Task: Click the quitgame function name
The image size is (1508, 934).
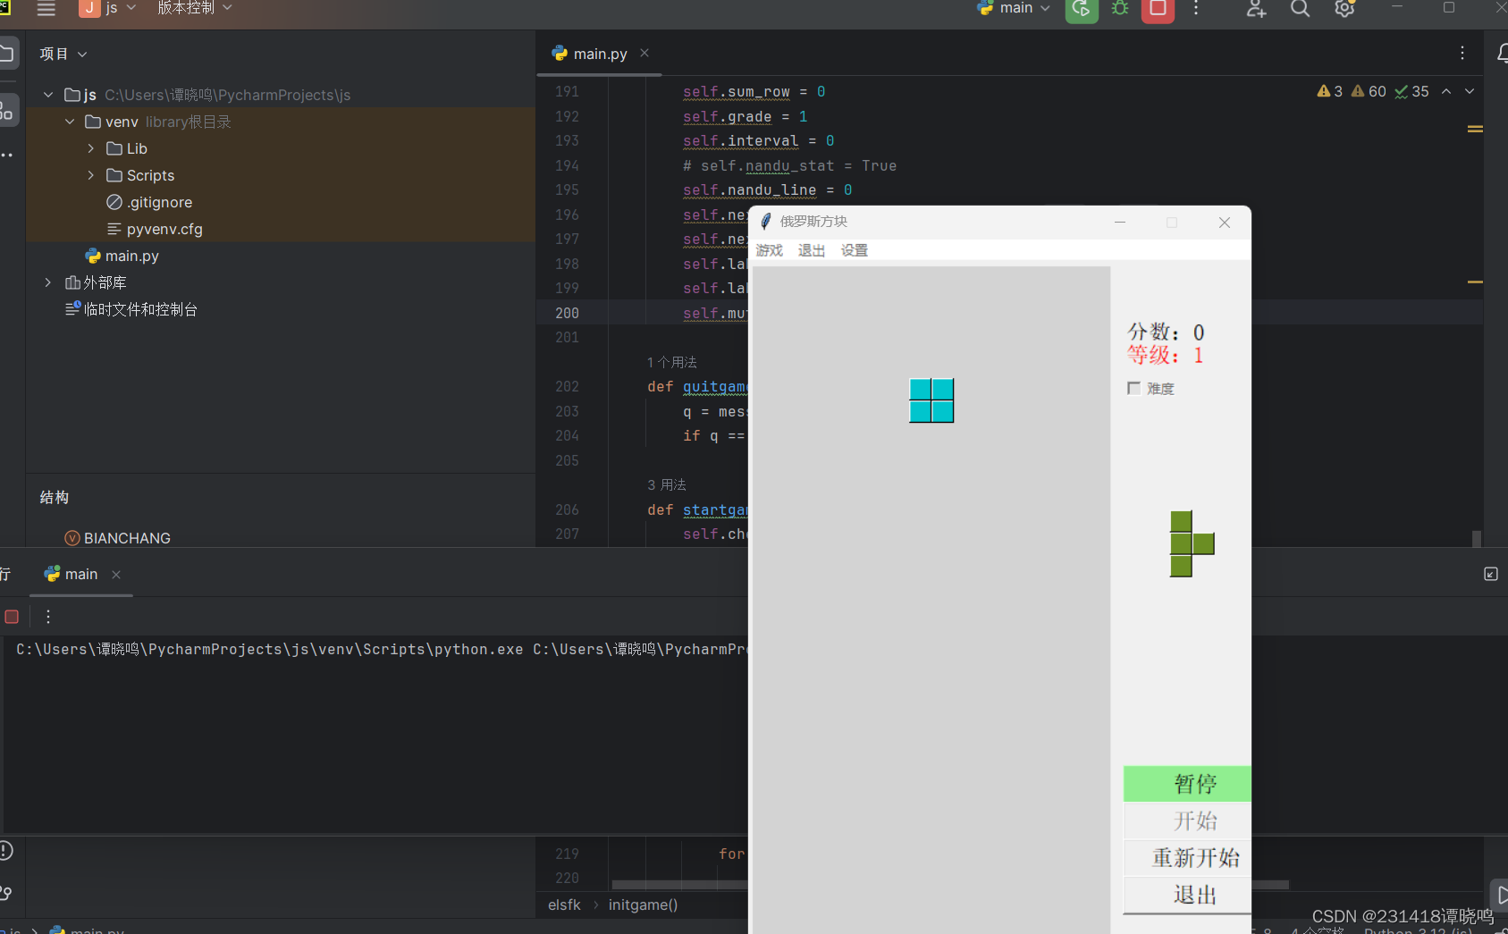Action: pyautogui.click(x=714, y=386)
